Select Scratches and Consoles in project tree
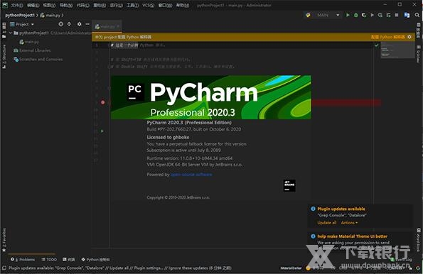 (x=38, y=59)
